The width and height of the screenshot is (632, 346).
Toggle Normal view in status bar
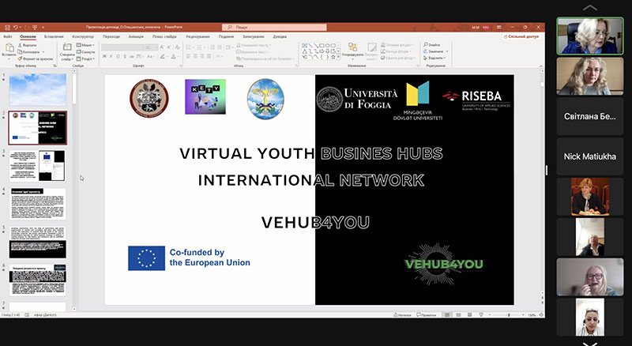pyautogui.click(x=447, y=314)
